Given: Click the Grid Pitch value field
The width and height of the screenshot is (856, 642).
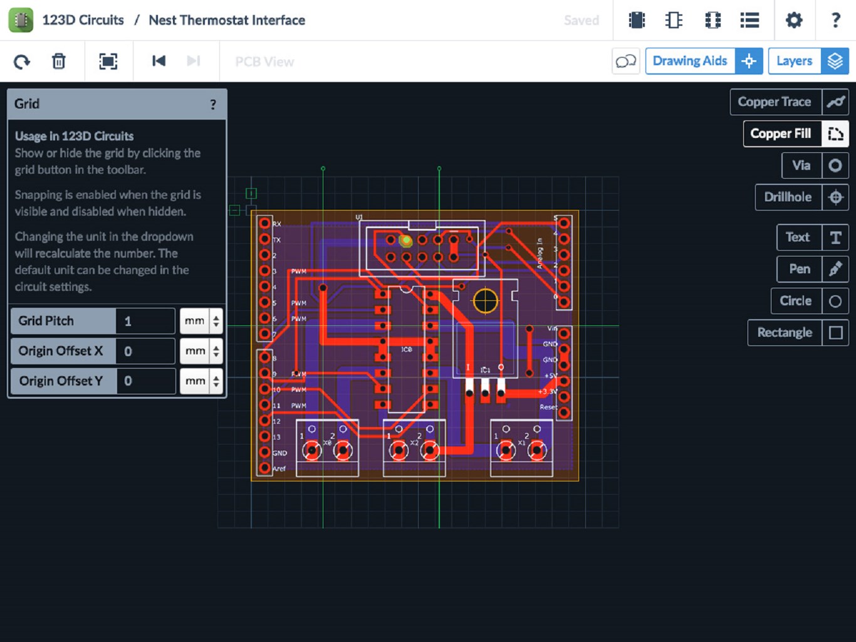Looking at the screenshot, I should 145,321.
